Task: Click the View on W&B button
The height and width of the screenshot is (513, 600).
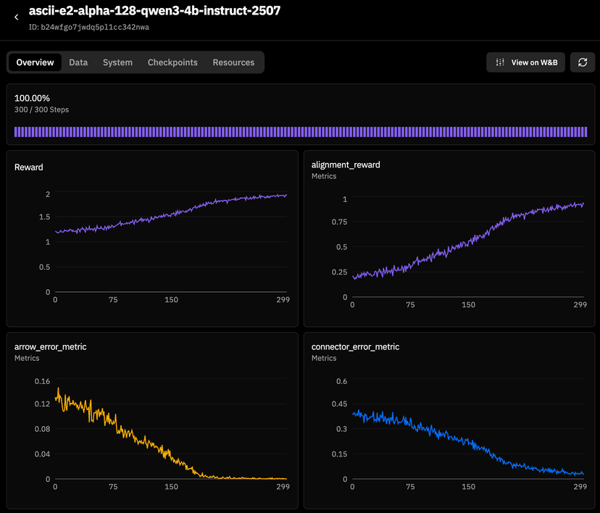Action: click(525, 62)
